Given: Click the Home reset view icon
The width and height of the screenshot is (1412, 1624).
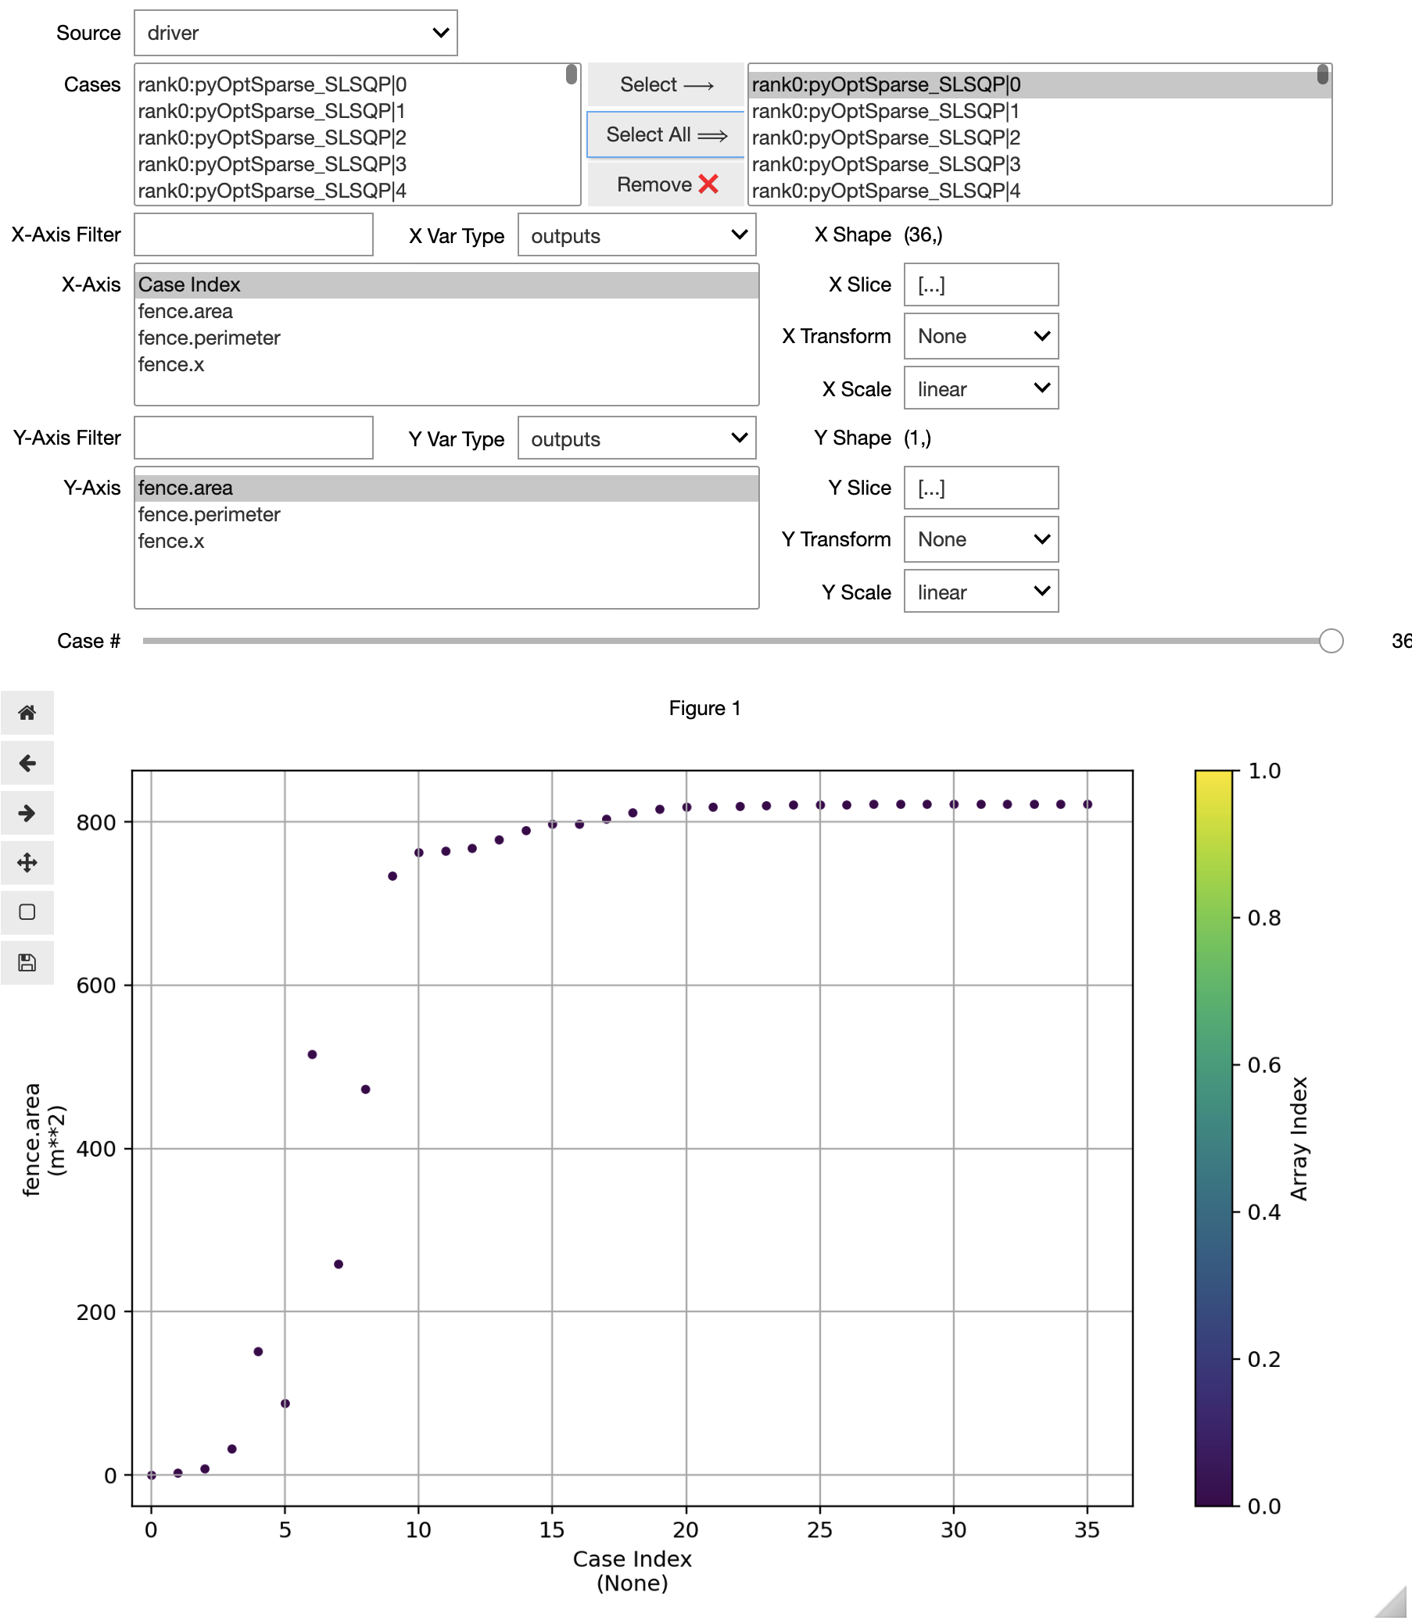Looking at the screenshot, I should (x=27, y=714).
